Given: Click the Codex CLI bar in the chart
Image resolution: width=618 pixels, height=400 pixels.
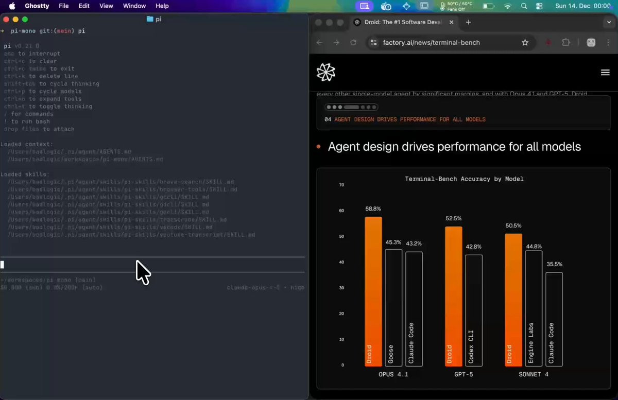Looking at the screenshot, I should pyautogui.click(x=474, y=310).
